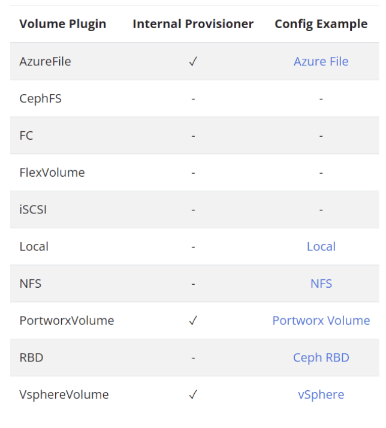Screen dimensions: 386x428
Task: Open the Portworx Volume link
Action: pos(321,321)
